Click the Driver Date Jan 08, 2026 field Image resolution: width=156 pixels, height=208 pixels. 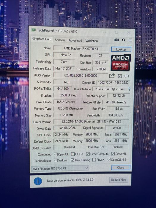click(x=67, y=128)
